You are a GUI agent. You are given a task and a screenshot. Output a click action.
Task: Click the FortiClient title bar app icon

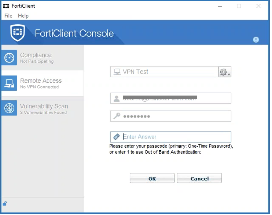click(x=6, y=6)
